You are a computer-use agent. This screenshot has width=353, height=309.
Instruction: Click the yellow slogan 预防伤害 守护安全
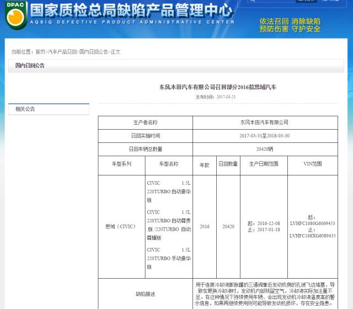(x=290, y=29)
